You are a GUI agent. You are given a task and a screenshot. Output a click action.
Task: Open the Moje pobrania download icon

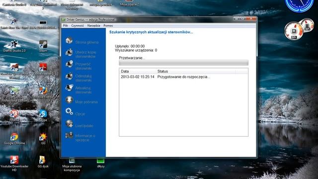click(x=69, y=100)
